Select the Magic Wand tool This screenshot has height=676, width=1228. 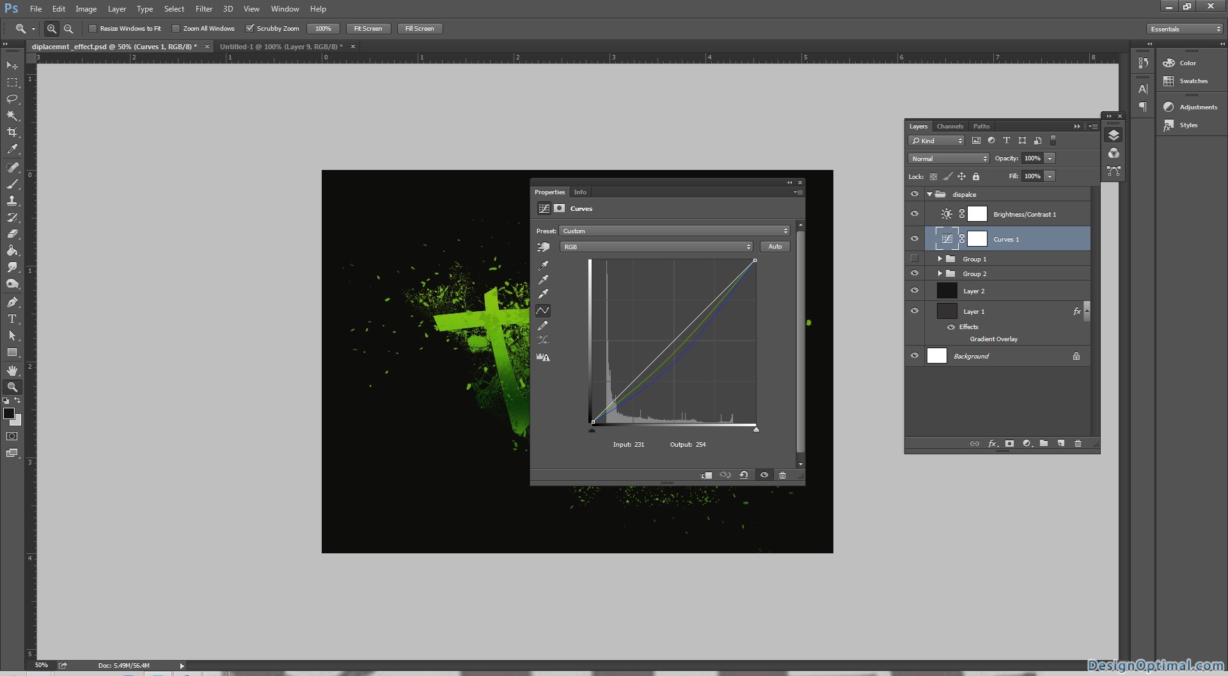tap(12, 116)
